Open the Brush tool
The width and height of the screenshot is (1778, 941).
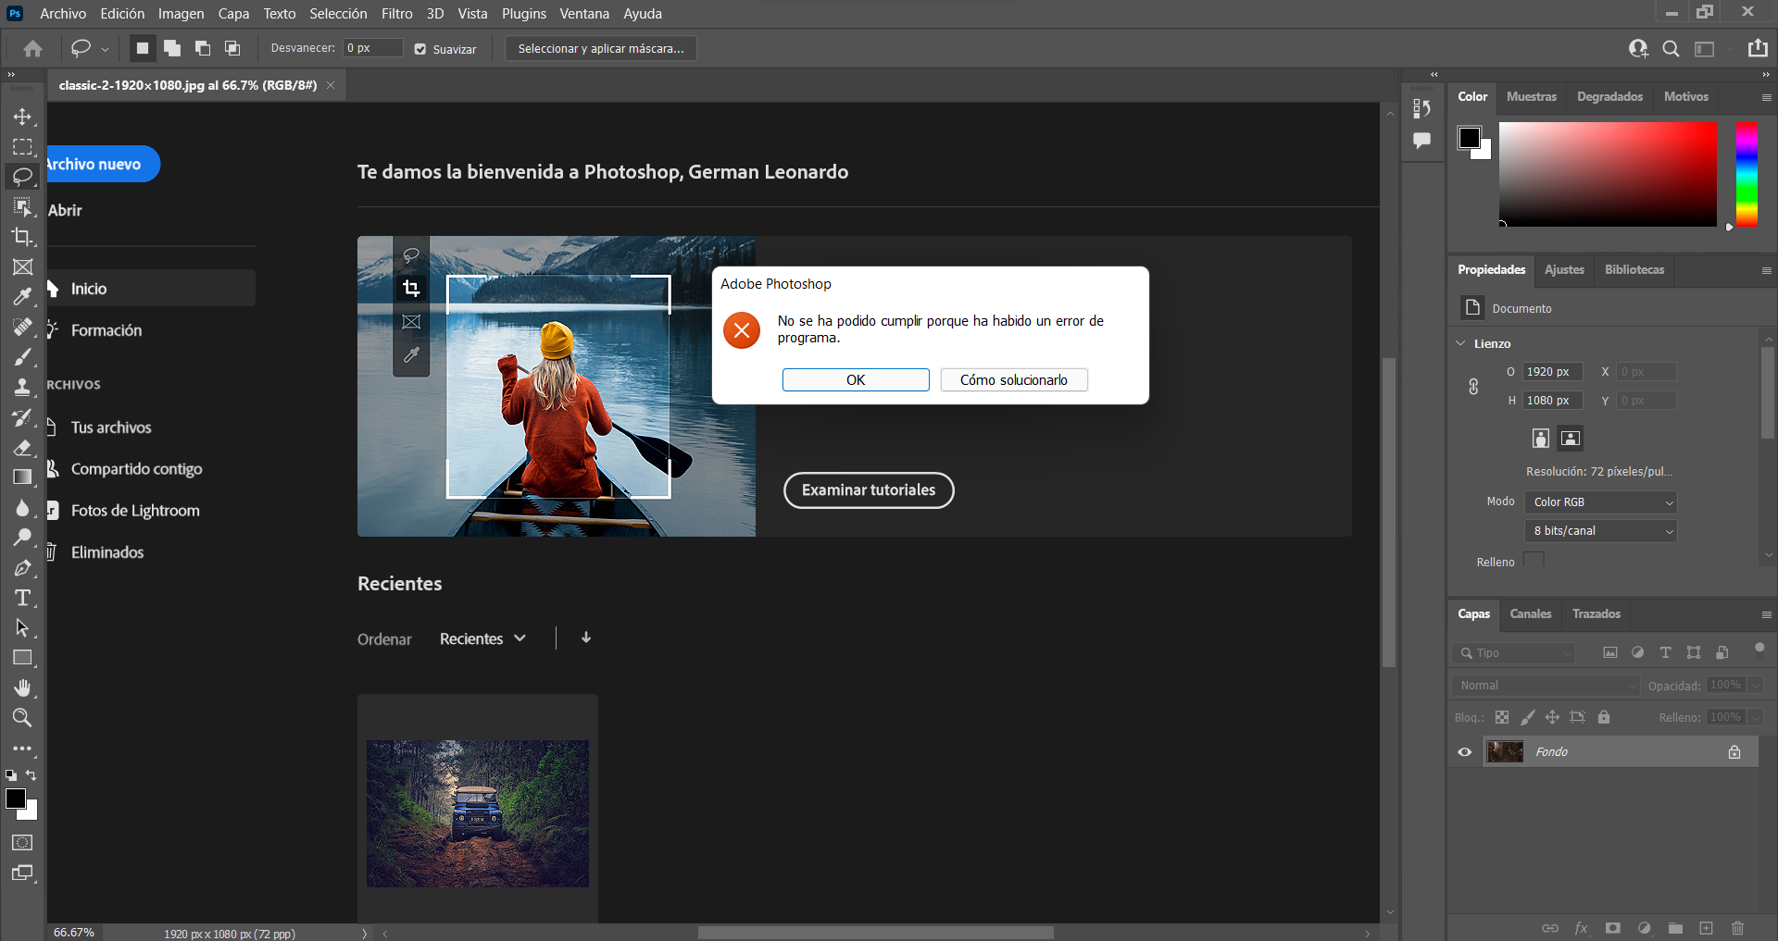pyautogui.click(x=22, y=356)
